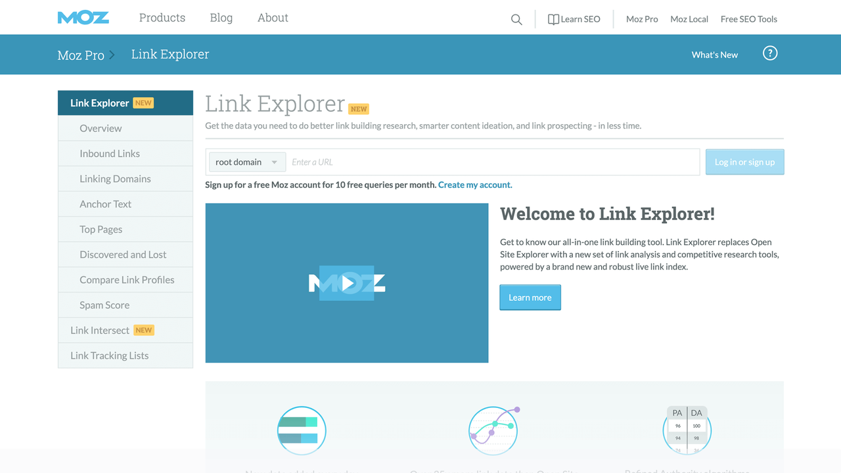Open the help question mark icon
Image resolution: width=841 pixels, height=473 pixels.
pyautogui.click(x=770, y=53)
